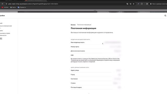Click the search magnifier icon in settings header
This screenshot has width=167, height=94.
coord(165,16)
